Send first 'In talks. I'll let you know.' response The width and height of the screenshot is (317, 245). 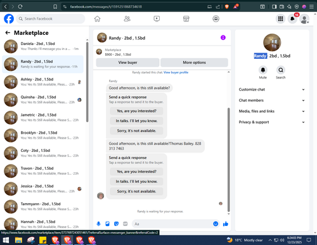(136, 121)
